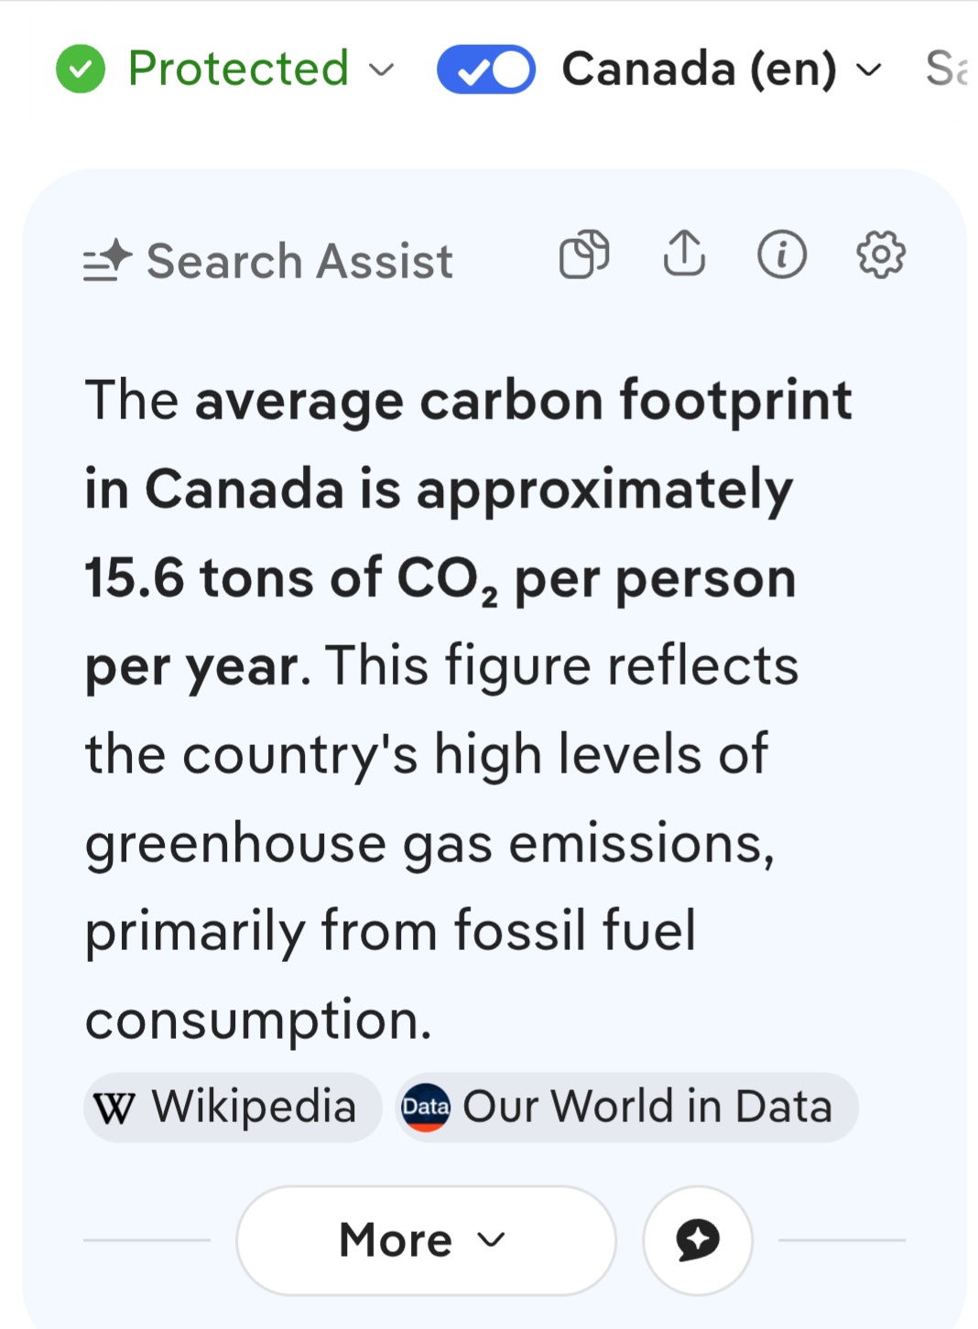Screen dimensions: 978x1329
Task: Share the Search Assist answer
Action: point(684,254)
